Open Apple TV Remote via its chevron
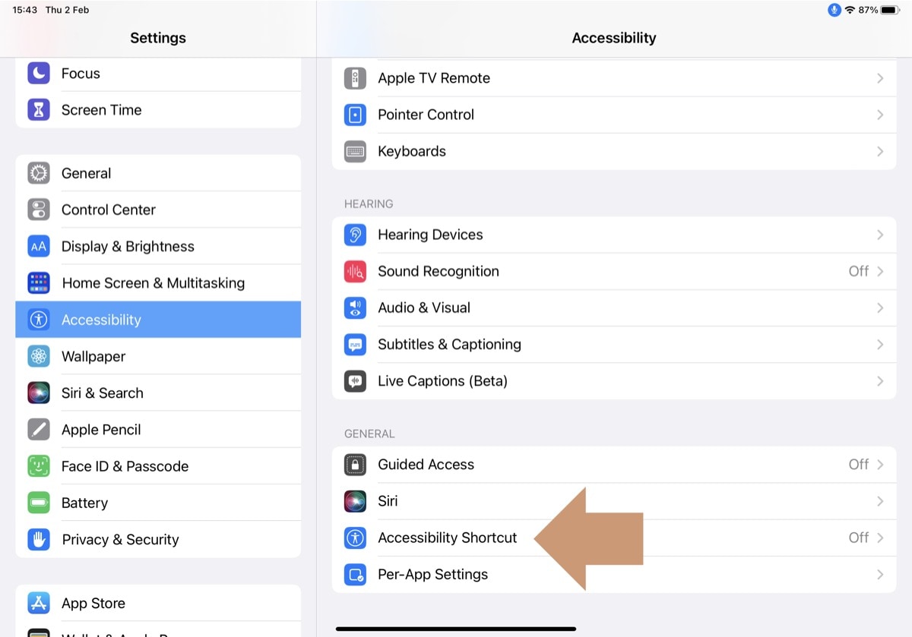912x637 pixels. 880,78
